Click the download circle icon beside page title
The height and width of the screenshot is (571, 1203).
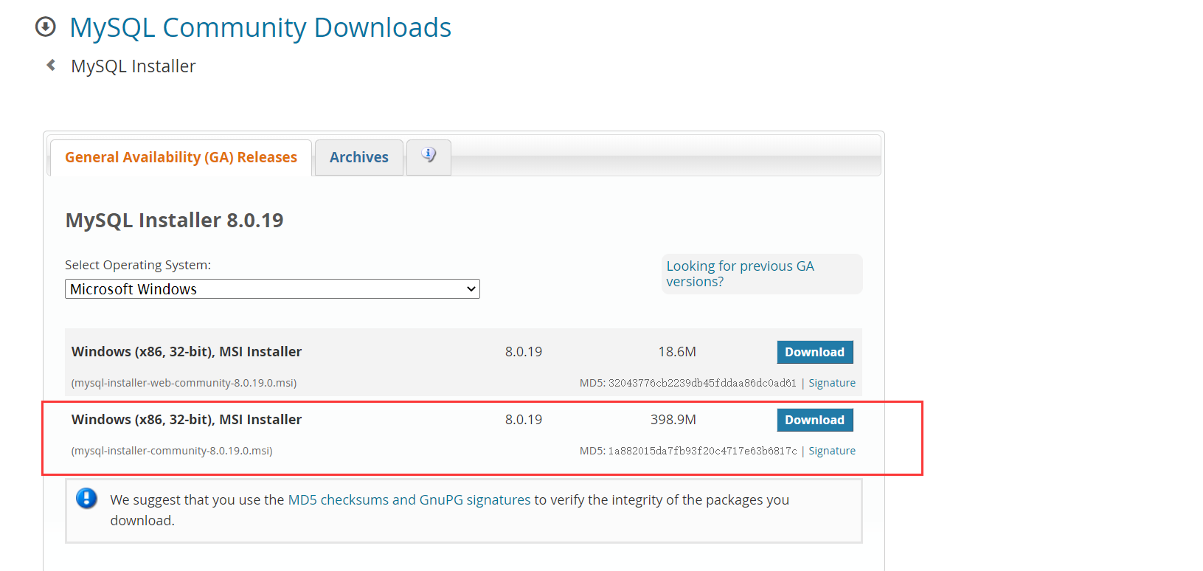(x=46, y=27)
